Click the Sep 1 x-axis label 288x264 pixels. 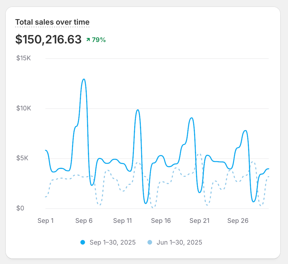click(46, 221)
